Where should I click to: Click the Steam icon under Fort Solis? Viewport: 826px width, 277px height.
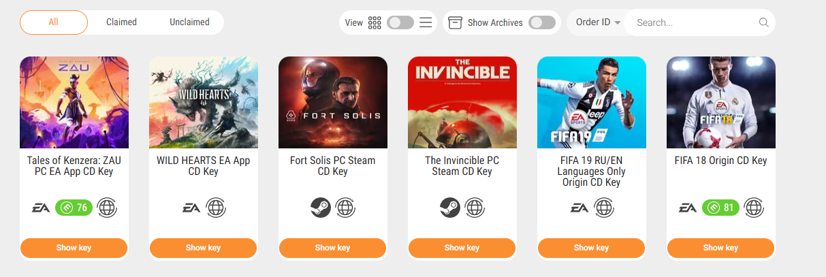(321, 208)
